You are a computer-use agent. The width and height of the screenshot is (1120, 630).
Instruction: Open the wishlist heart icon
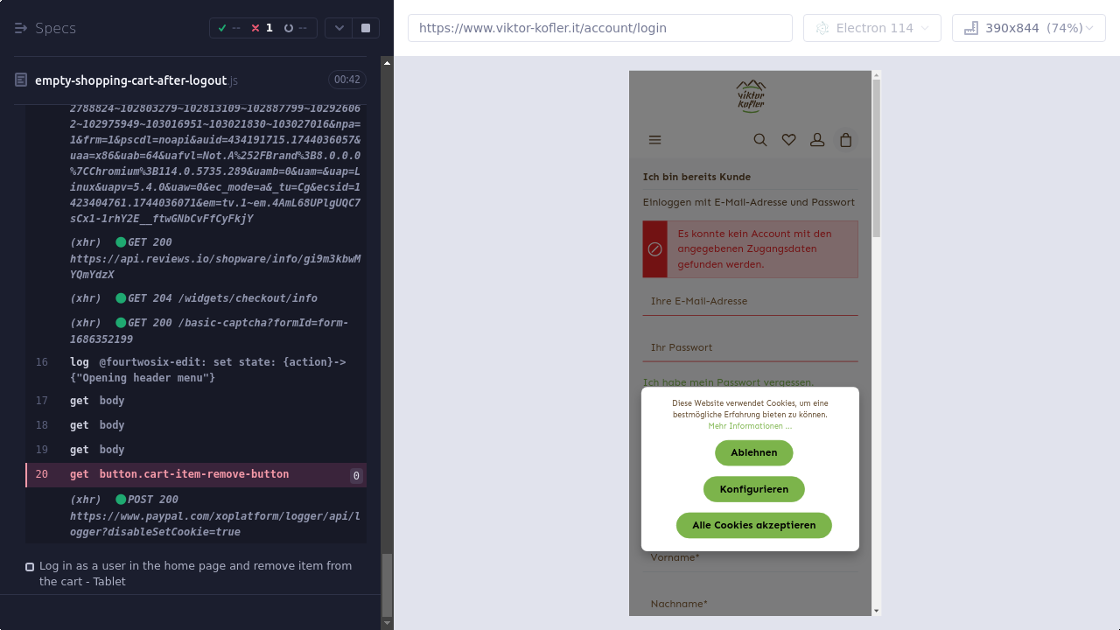click(x=788, y=140)
